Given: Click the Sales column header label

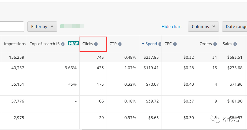Looking at the screenshot, I should click(x=227, y=44).
